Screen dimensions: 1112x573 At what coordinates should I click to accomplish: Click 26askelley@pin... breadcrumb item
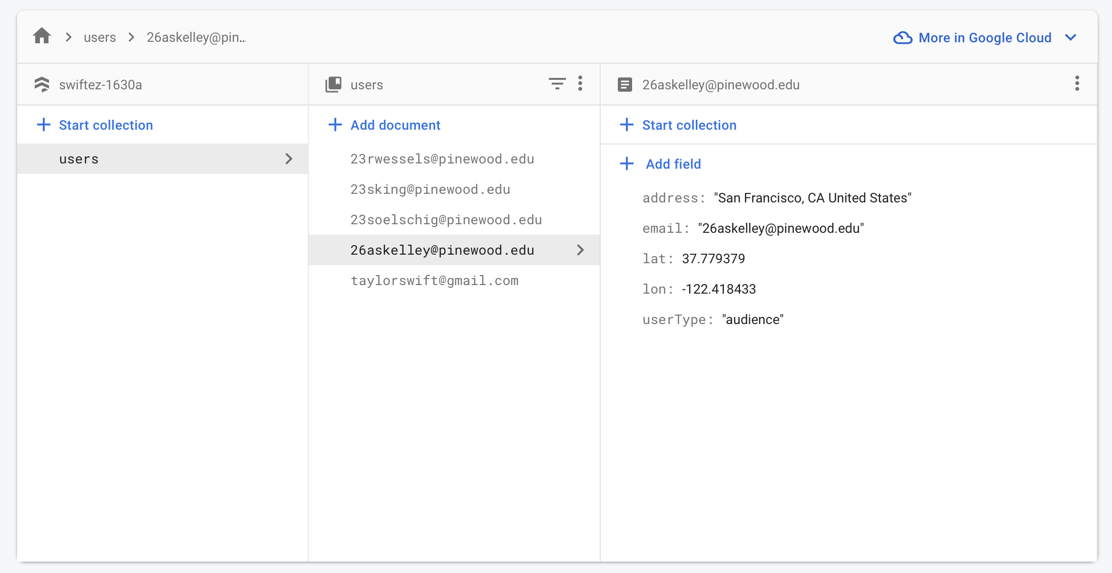pyautogui.click(x=196, y=37)
